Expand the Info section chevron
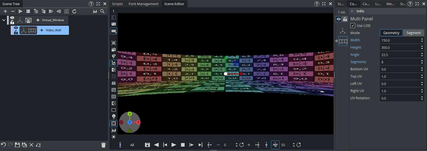 (352, 11)
